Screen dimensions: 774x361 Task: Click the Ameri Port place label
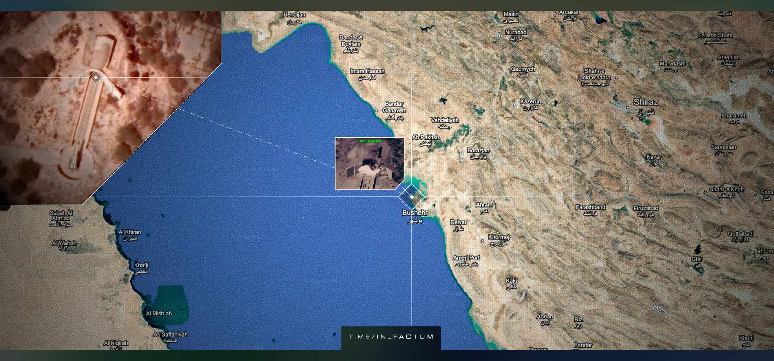pyautogui.click(x=466, y=258)
